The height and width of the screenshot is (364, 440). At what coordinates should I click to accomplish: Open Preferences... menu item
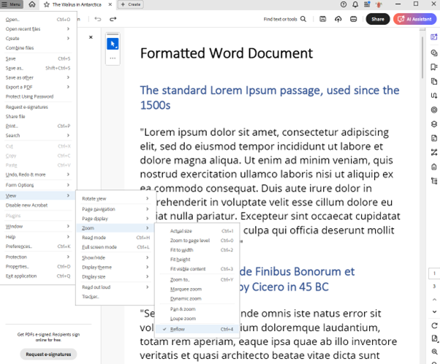click(37, 246)
